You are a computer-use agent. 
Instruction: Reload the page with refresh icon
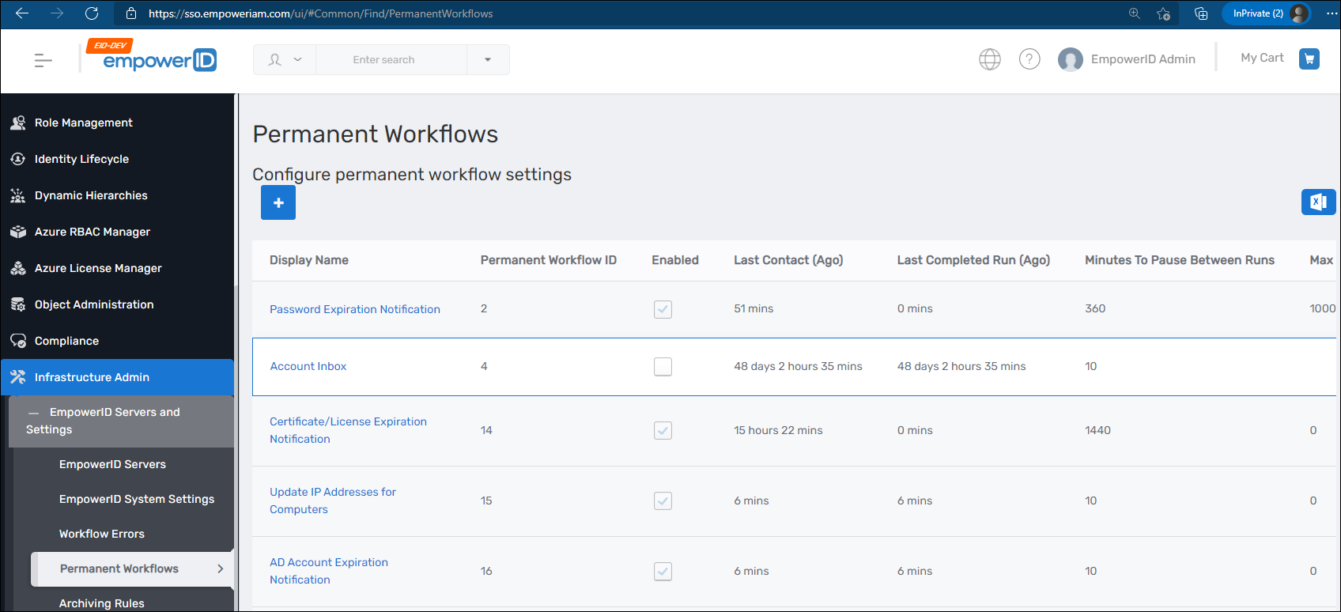tap(92, 13)
